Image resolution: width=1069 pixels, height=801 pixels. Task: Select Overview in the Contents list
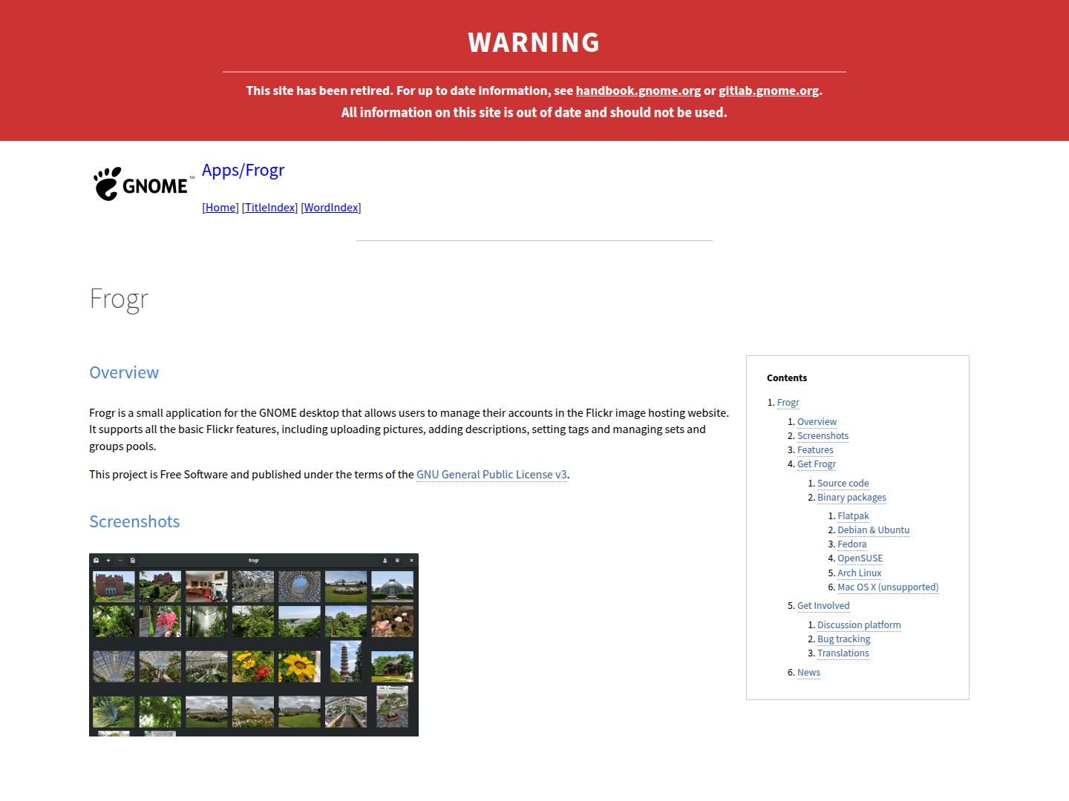pos(817,422)
